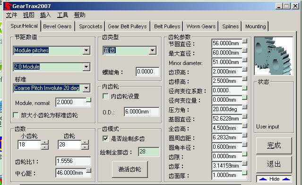Click the 齿轮比1 value field
Image resolution: width=302 pixels, height=185 pixels.
coord(73,161)
